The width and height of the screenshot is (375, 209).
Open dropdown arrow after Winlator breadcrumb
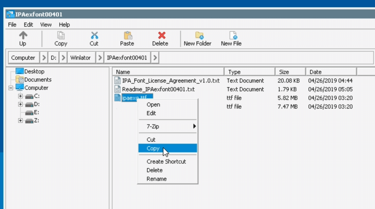point(100,58)
